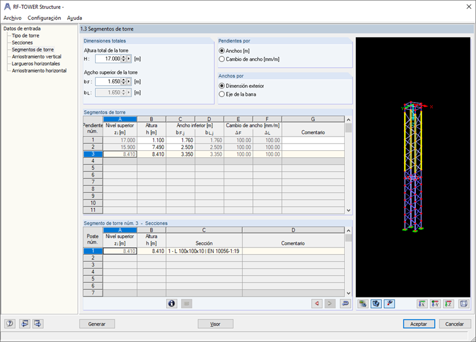Select Segmentos de torre in the tree
Screen dimensions: 476x342
33,49
